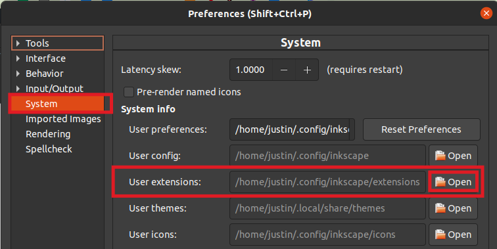497x249 pixels.
Task: Click the folder icon beside User config
Action: click(x=440, y=156)
